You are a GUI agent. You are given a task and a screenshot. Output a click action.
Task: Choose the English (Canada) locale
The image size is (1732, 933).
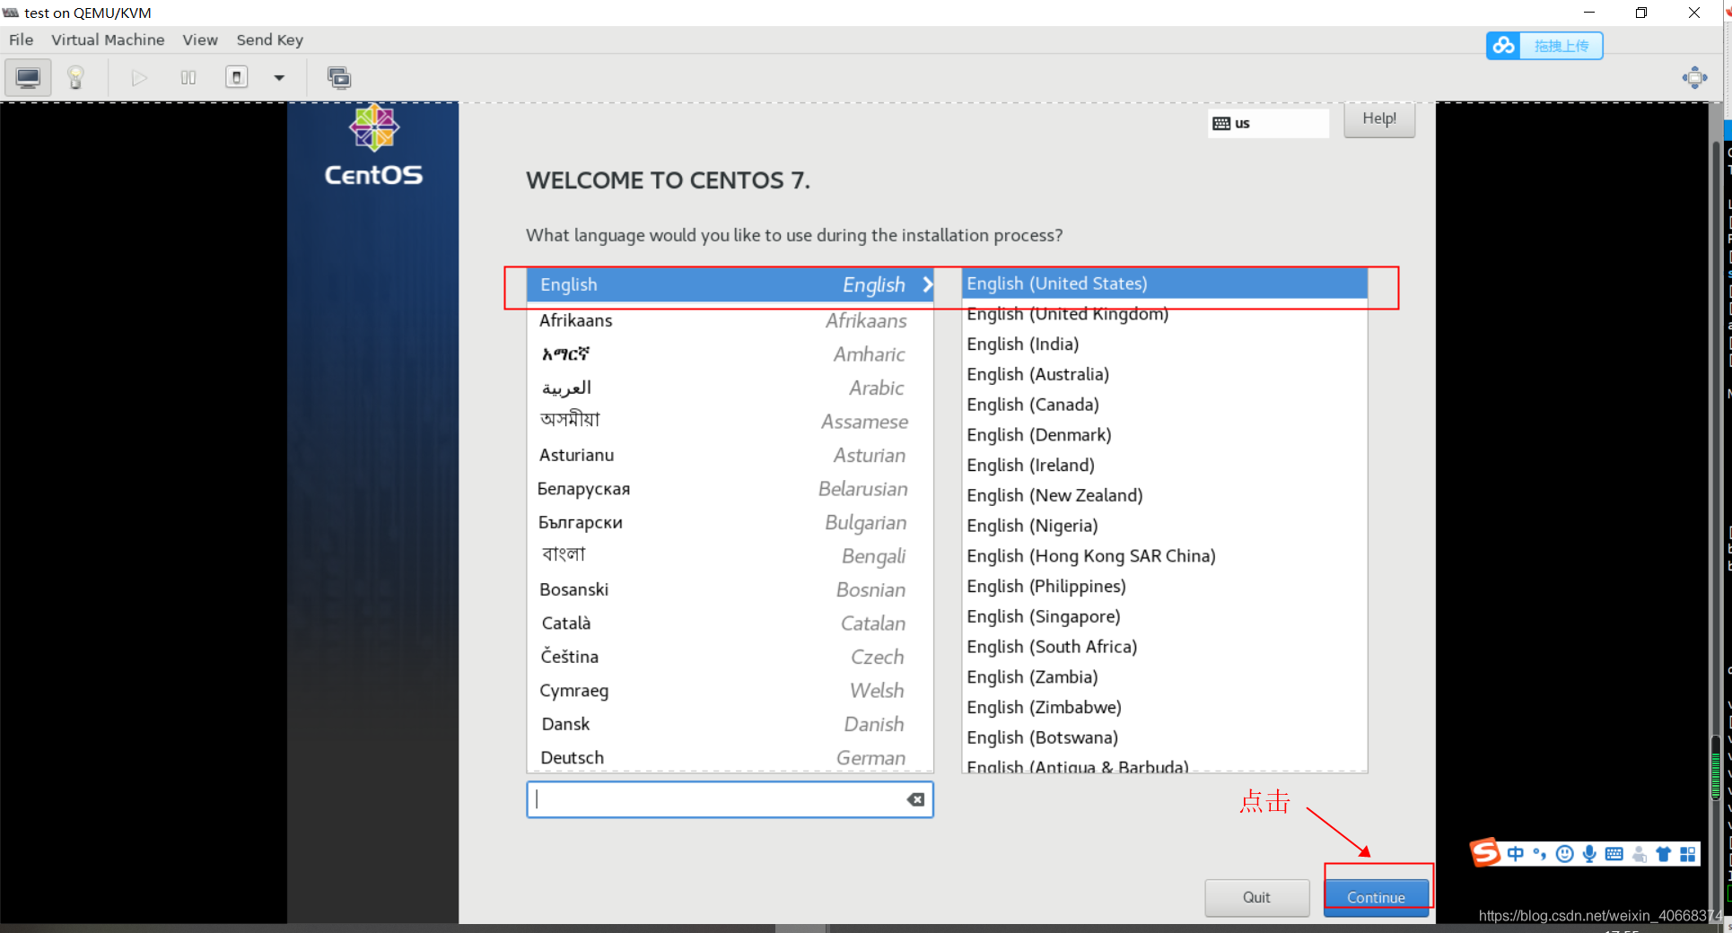(1165, 405)
